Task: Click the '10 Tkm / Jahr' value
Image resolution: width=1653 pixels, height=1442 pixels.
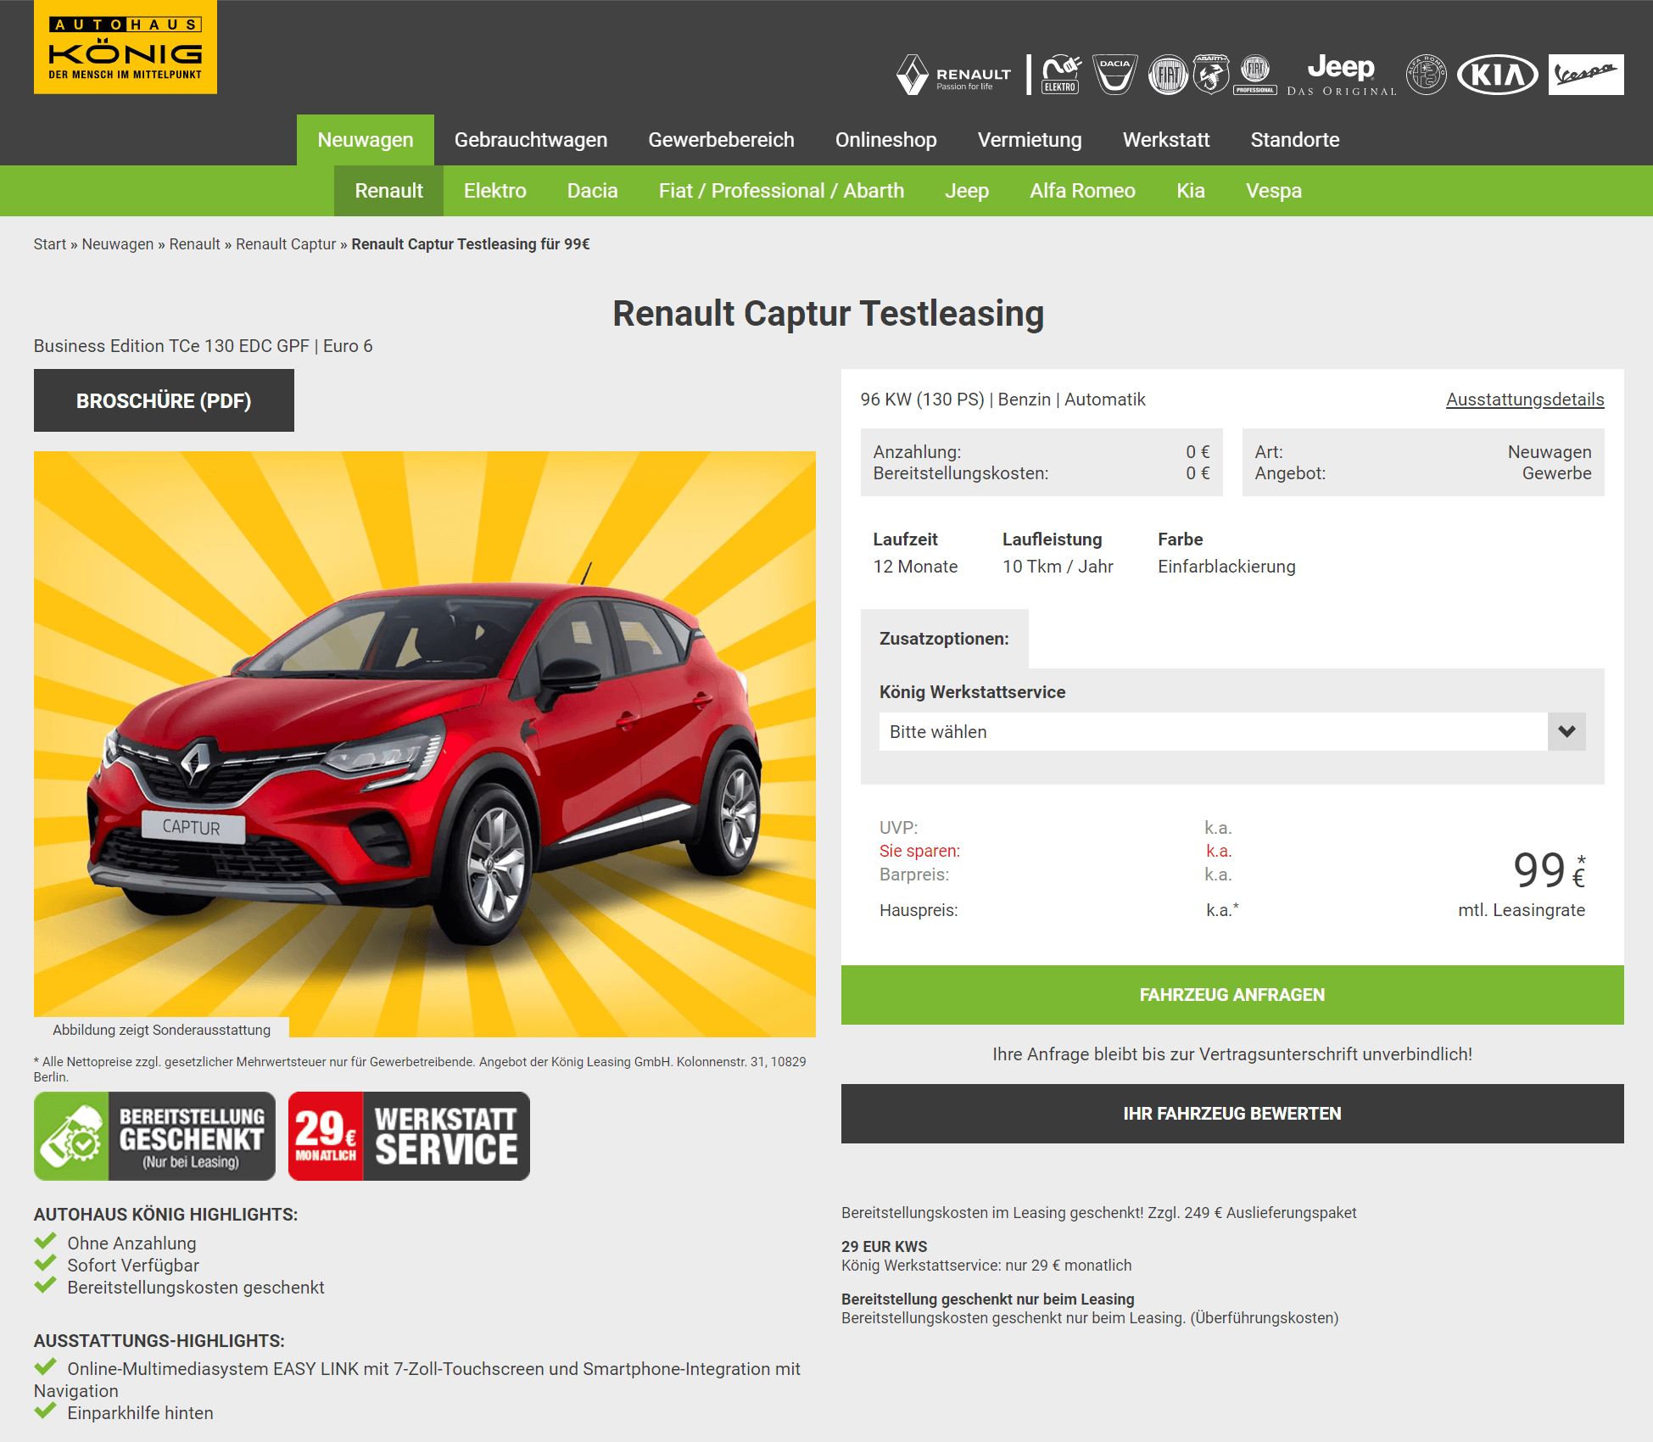Action: point(1058,567)
